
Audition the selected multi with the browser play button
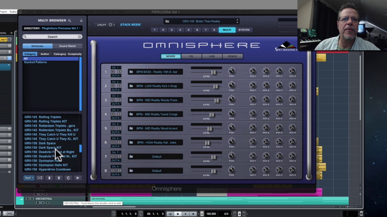tap(78, 178)
